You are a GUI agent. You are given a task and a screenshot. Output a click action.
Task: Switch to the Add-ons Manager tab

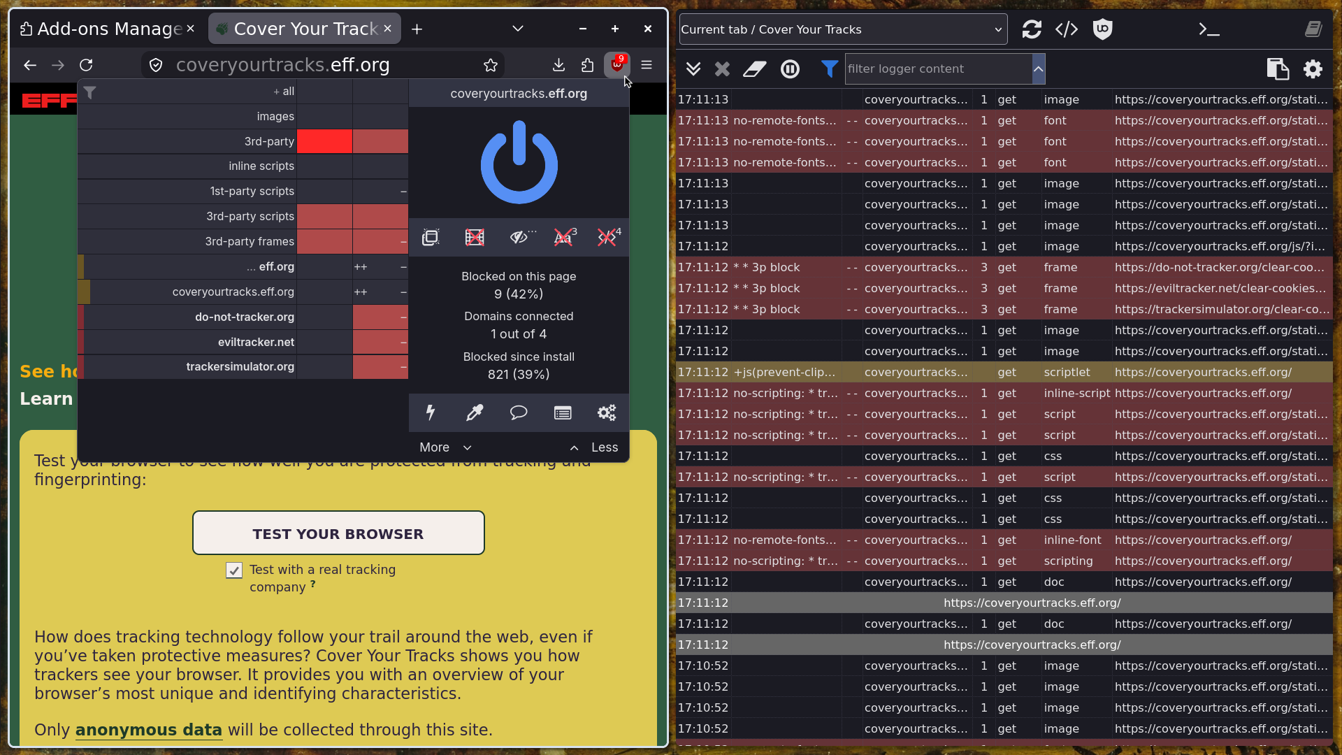click(x=107, y=29)
